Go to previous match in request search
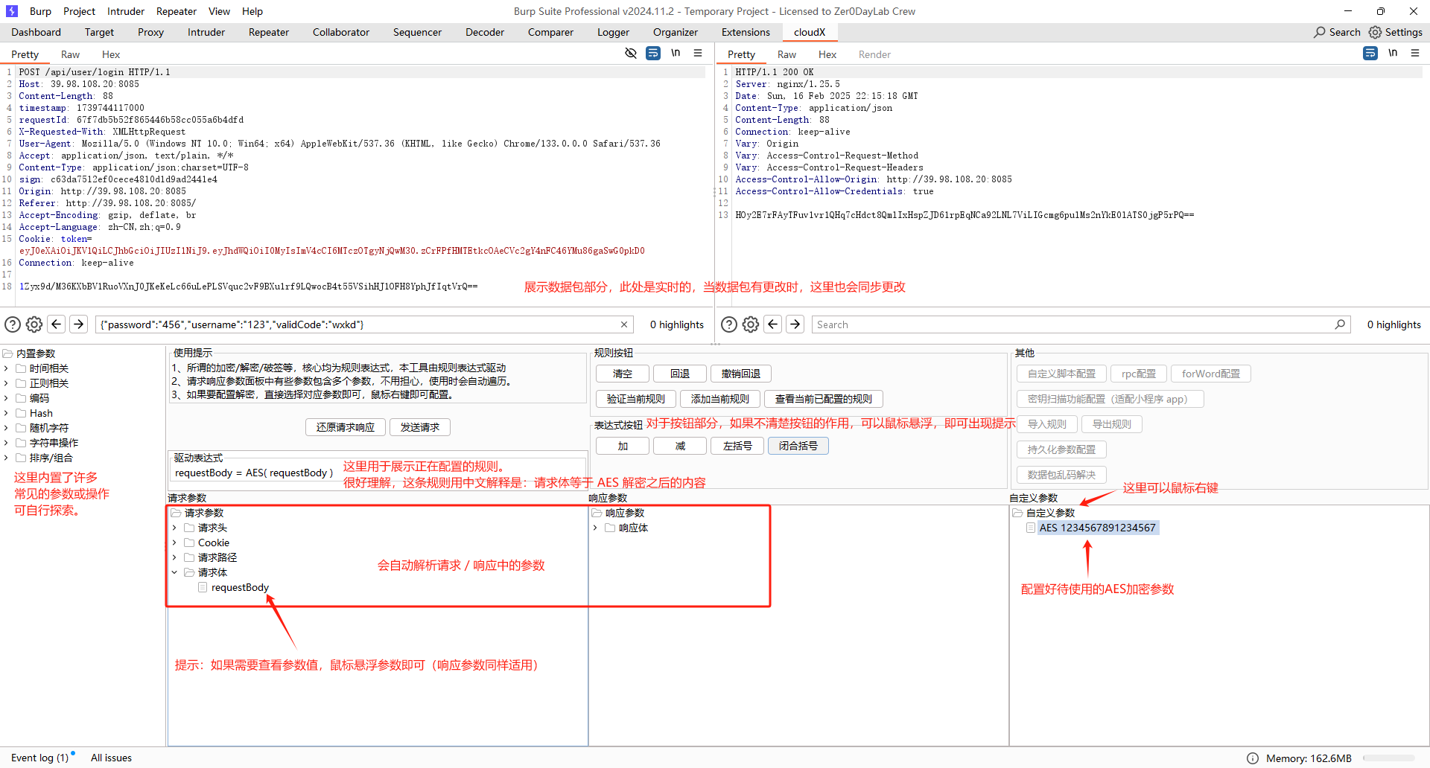This screenshot has height=768, width=1430. 56,324
